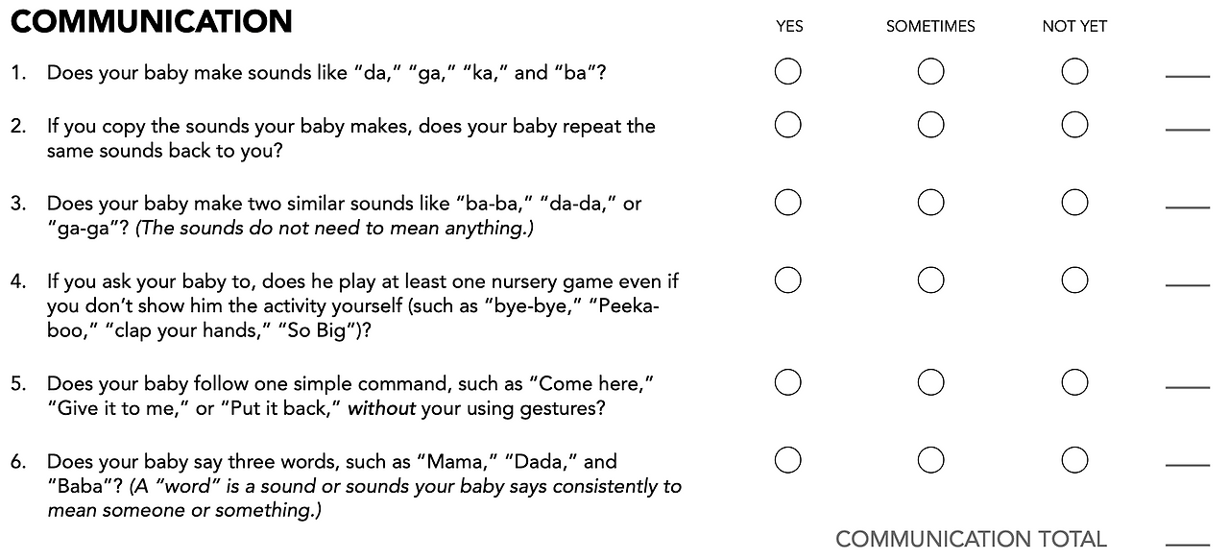Image resolution: width=1229 pixels, height=559 pixels.
Task: Choose NOT YET for question 1
Action: tap(1074, 71)
